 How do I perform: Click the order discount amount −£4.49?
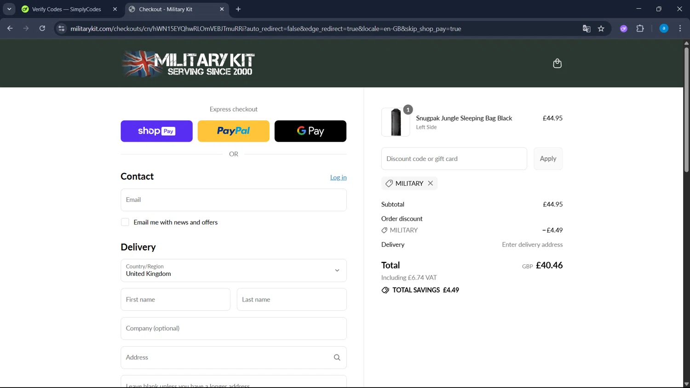[x=552, y=230]
